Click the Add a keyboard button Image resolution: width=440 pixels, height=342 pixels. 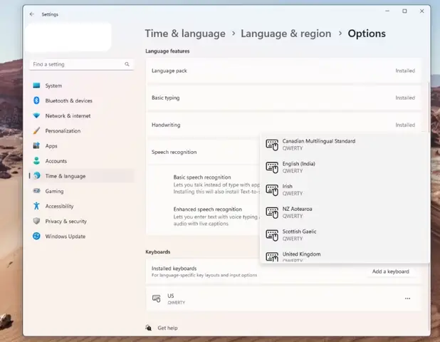(x=391, y=271)
